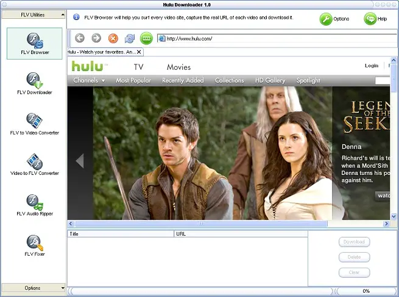The image size is (399, 297).
Task: Open the FLV Fixer tool
Action: pyautogui.click(x=35, y=245)
